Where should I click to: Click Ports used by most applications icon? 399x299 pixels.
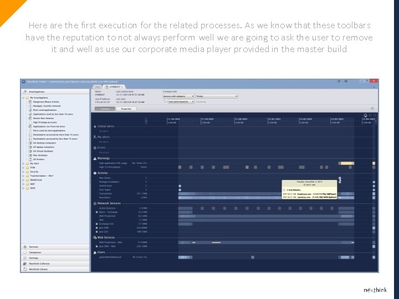(x=30, y=131)
